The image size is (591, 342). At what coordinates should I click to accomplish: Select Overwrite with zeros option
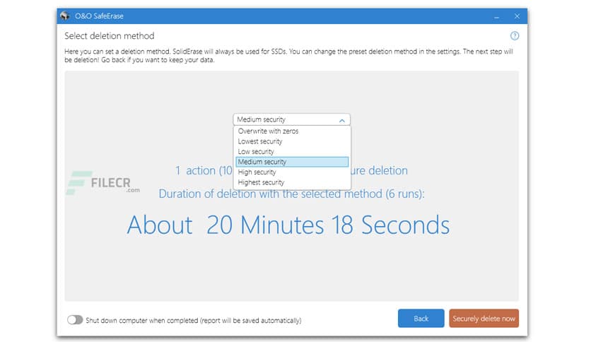268,131
